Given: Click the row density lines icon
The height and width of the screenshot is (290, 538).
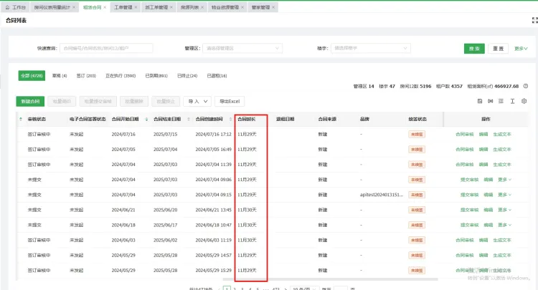Looking at the screenshot, I should click(x=501, y=102).
